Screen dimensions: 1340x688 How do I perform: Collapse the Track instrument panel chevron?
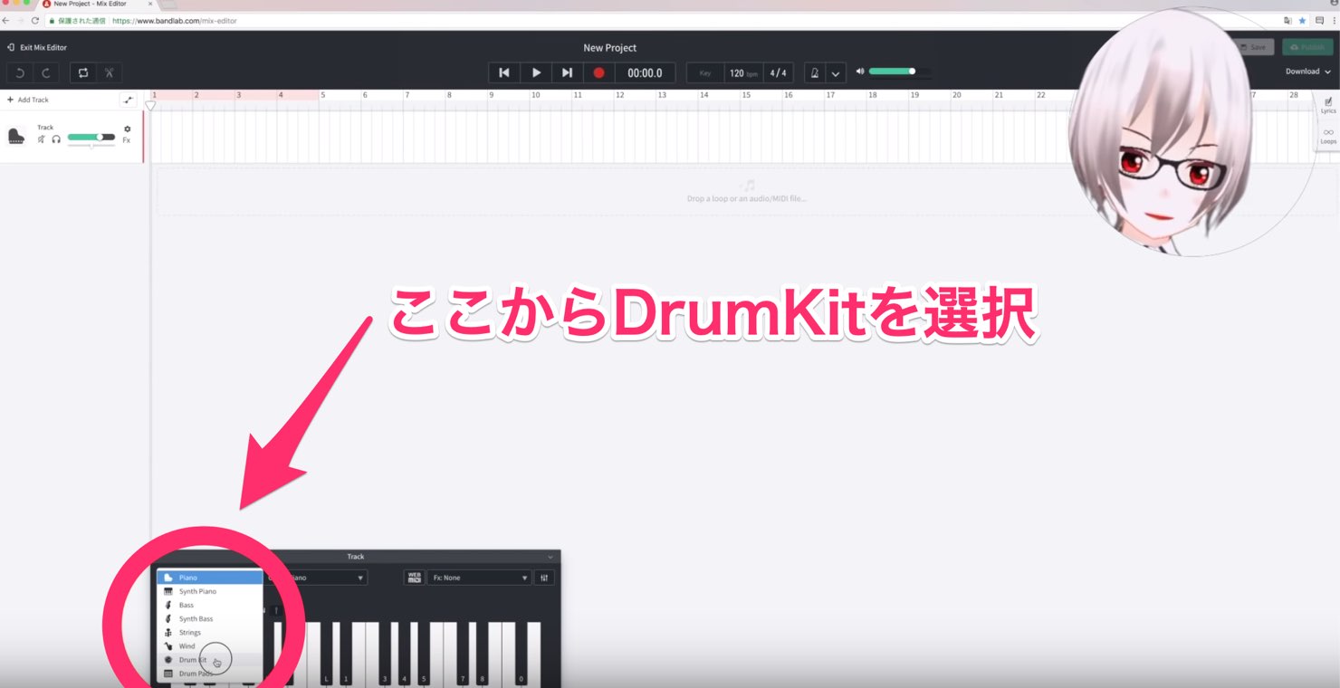point(550,557)
